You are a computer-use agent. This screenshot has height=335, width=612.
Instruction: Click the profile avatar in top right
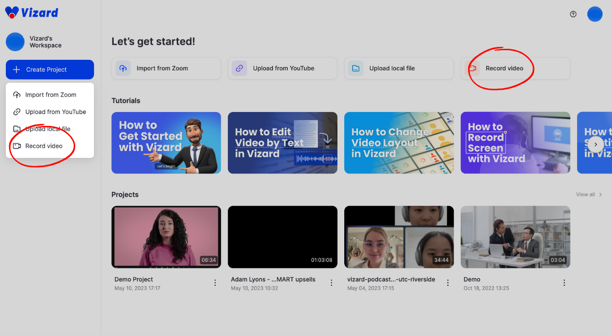pos(595,14)
